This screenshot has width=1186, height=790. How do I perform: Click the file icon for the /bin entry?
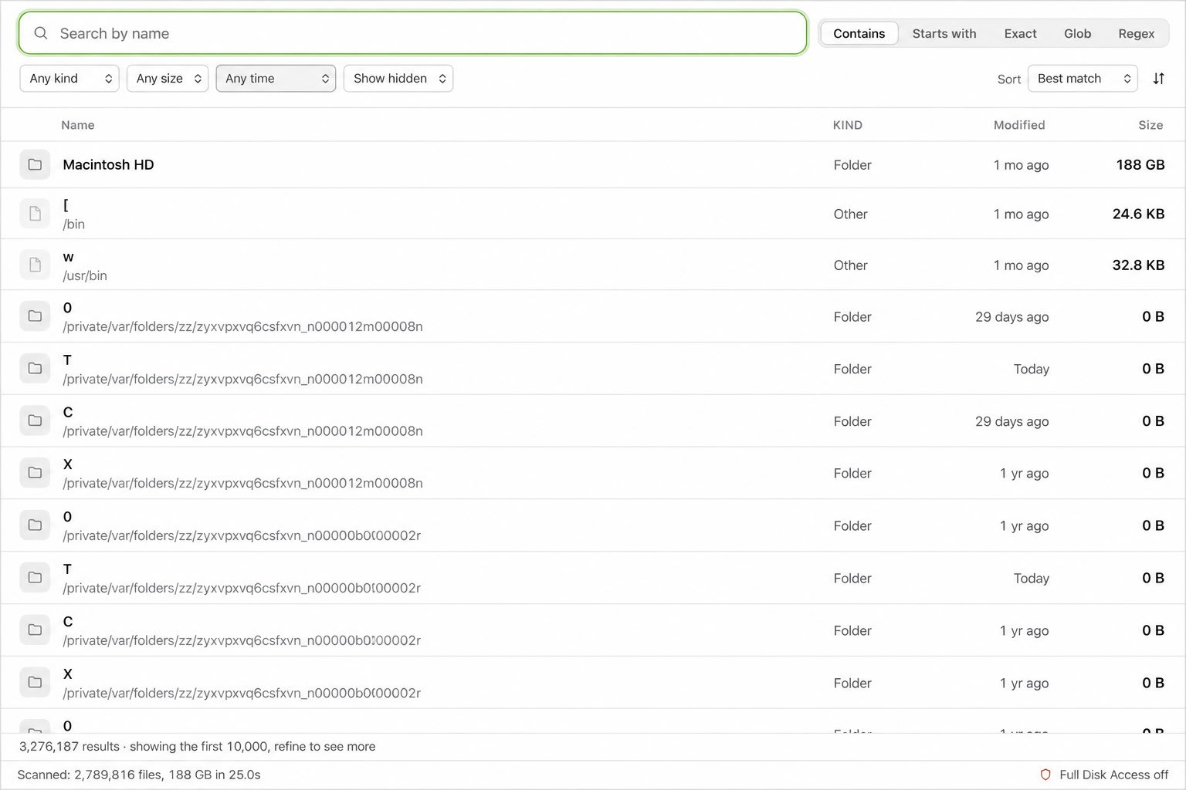[35, 214]
